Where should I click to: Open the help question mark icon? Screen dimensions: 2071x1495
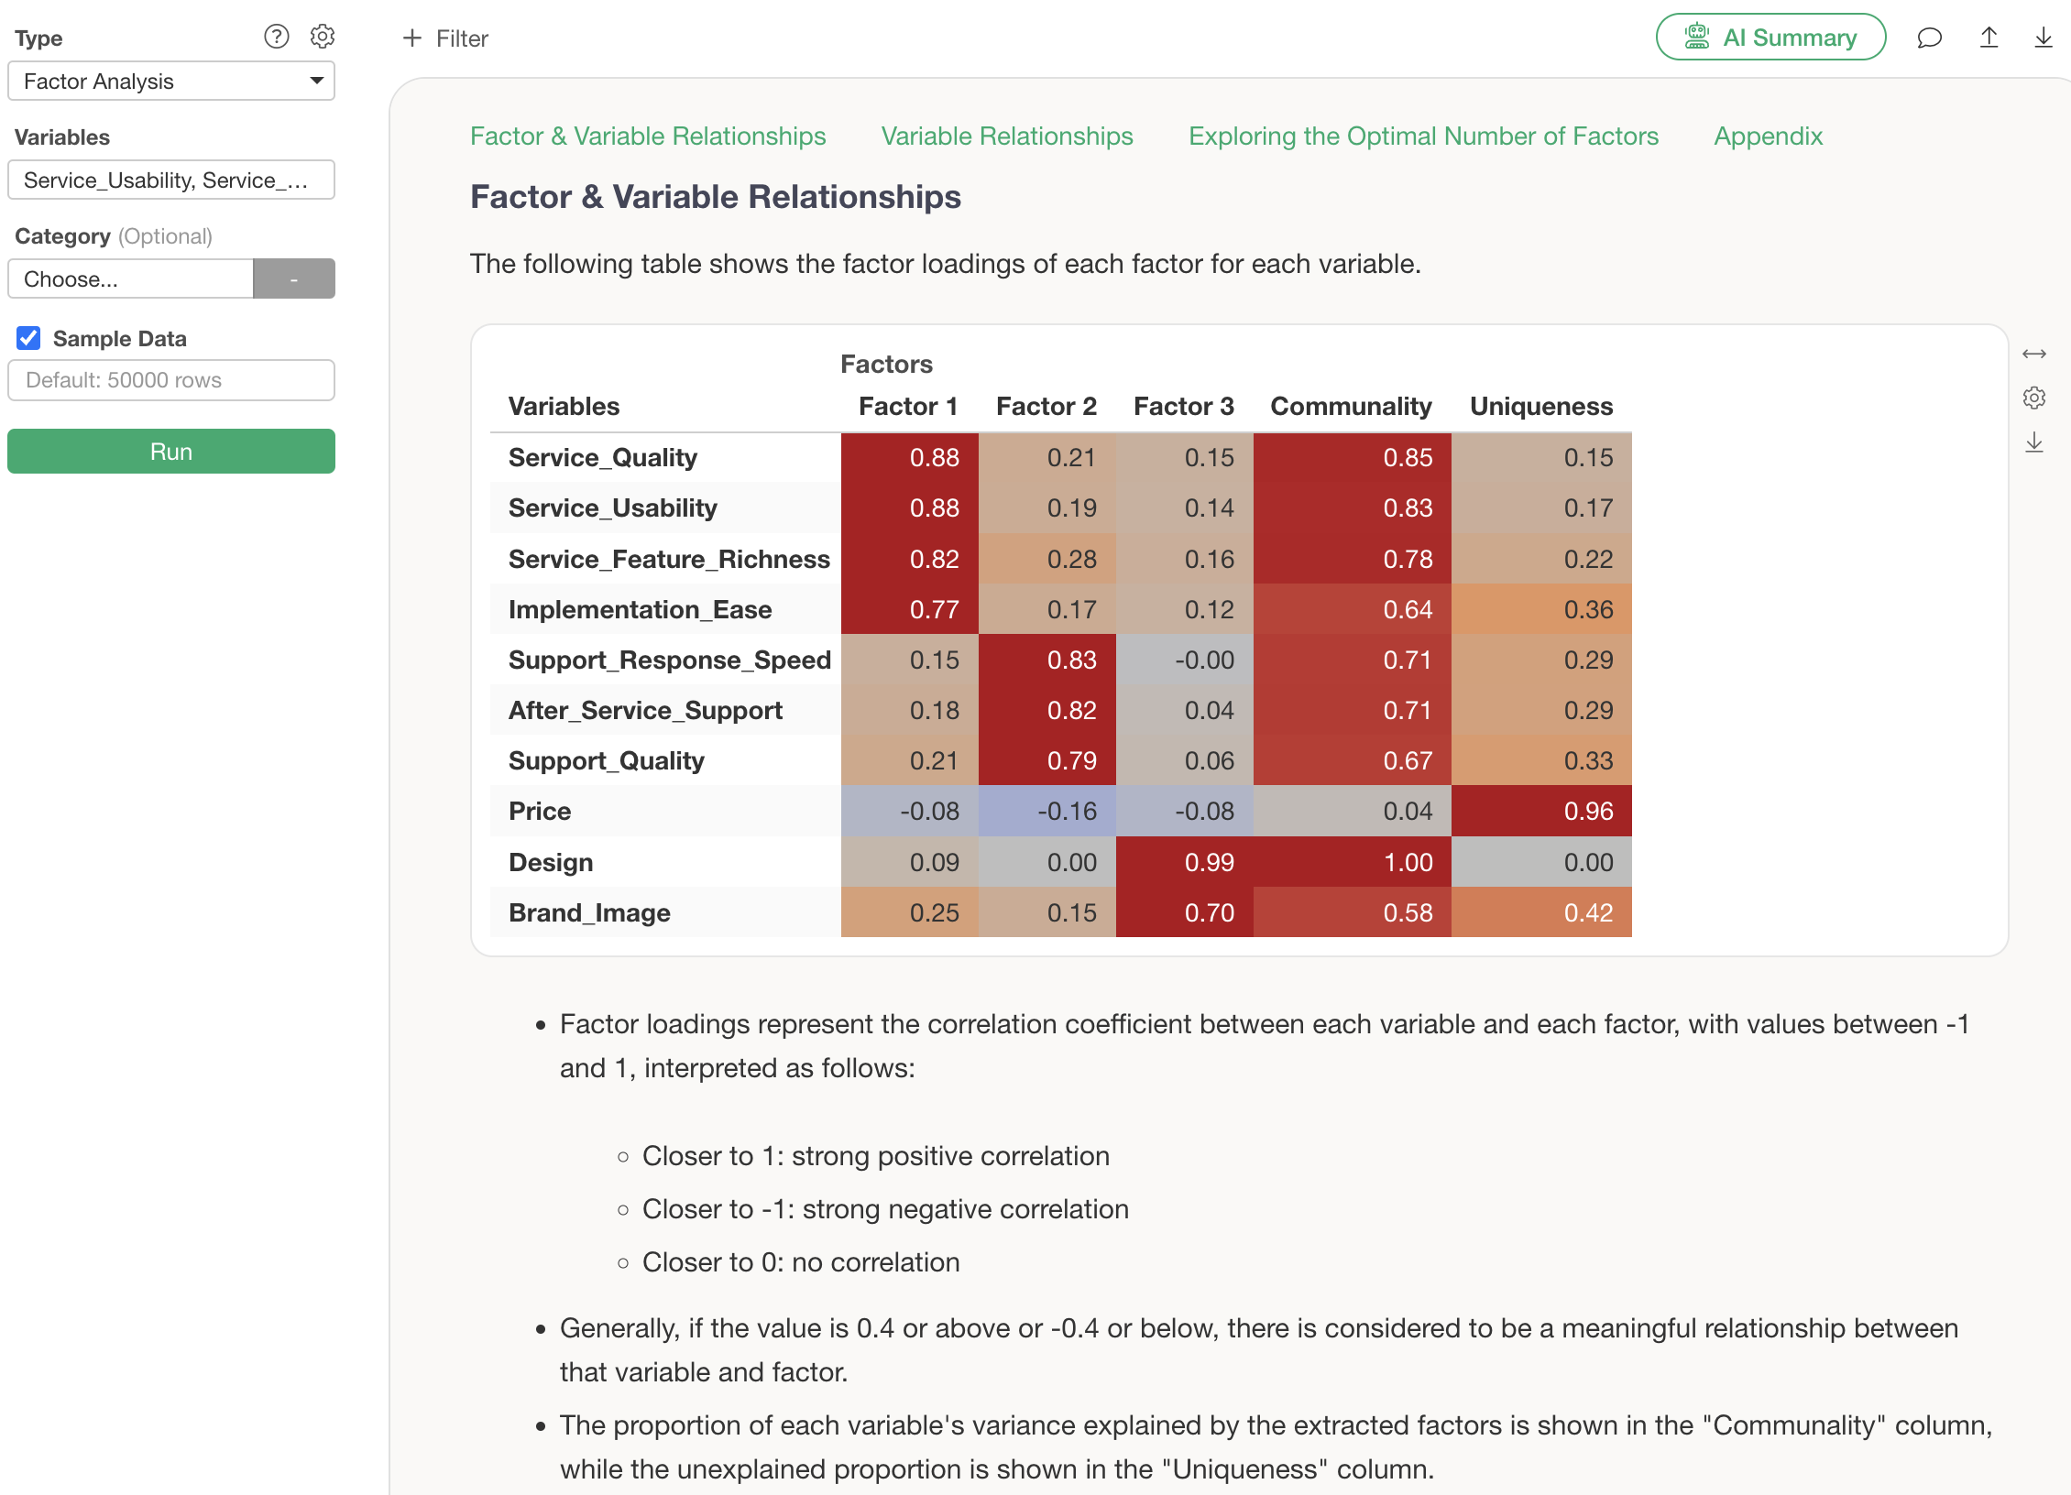pyautogui.click(x=276, y=37)
